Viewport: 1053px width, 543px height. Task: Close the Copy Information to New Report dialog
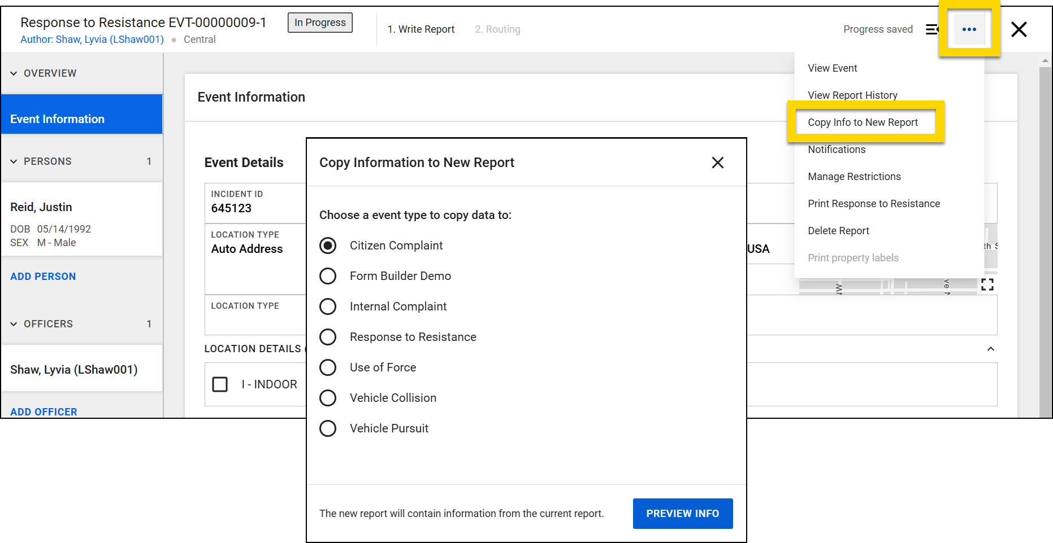point(717,163)
